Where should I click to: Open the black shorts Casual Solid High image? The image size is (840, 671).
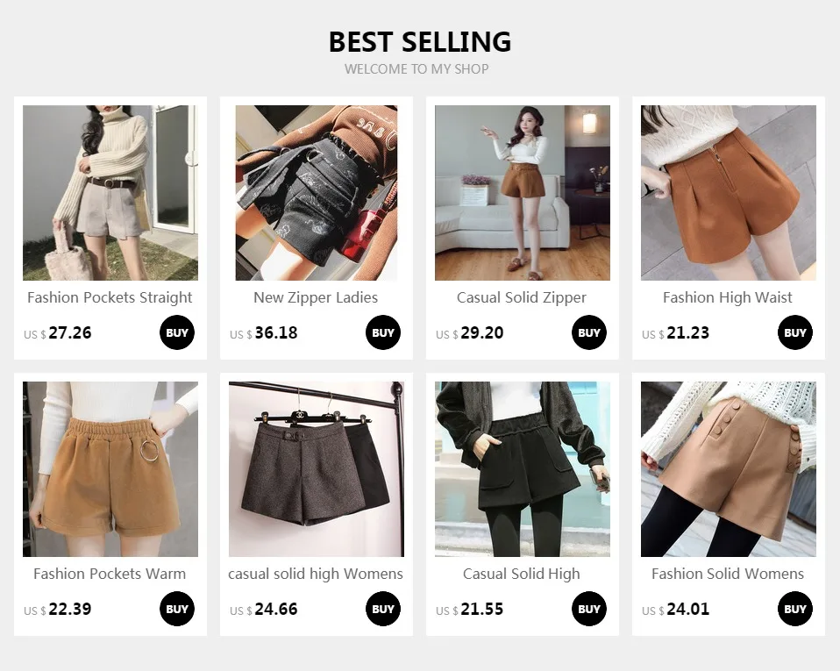(x=523, y=469)
